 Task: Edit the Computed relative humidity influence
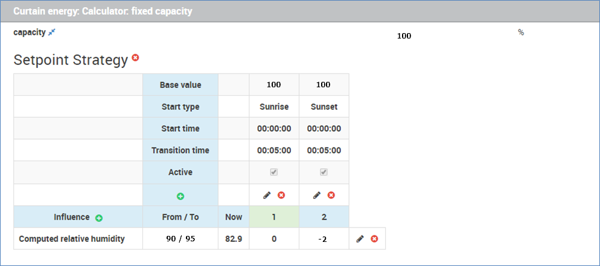(x=360, y=239)
